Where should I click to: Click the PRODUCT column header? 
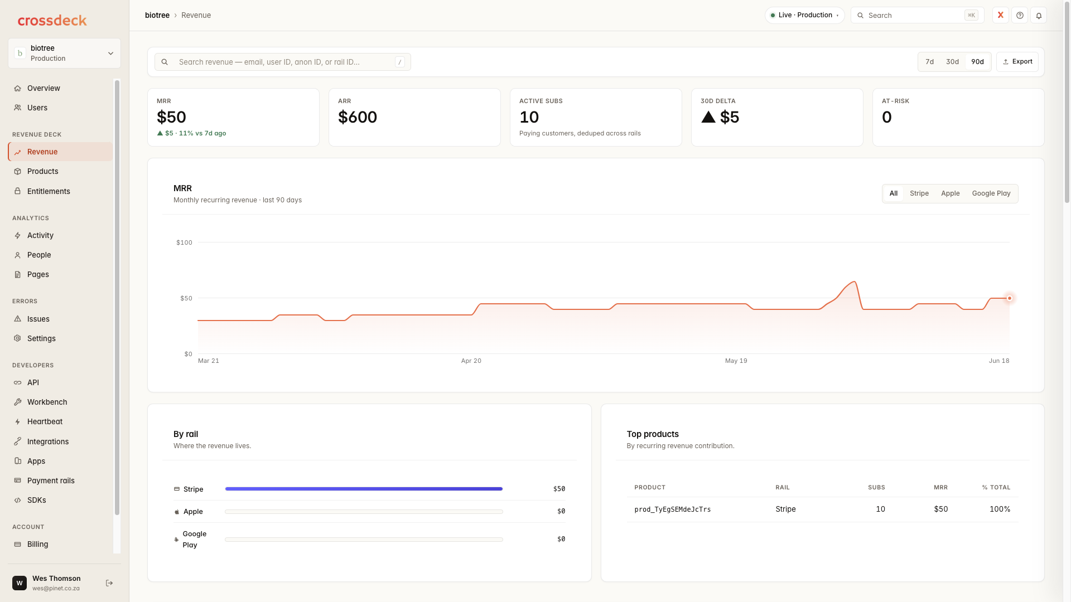point(650,488)
